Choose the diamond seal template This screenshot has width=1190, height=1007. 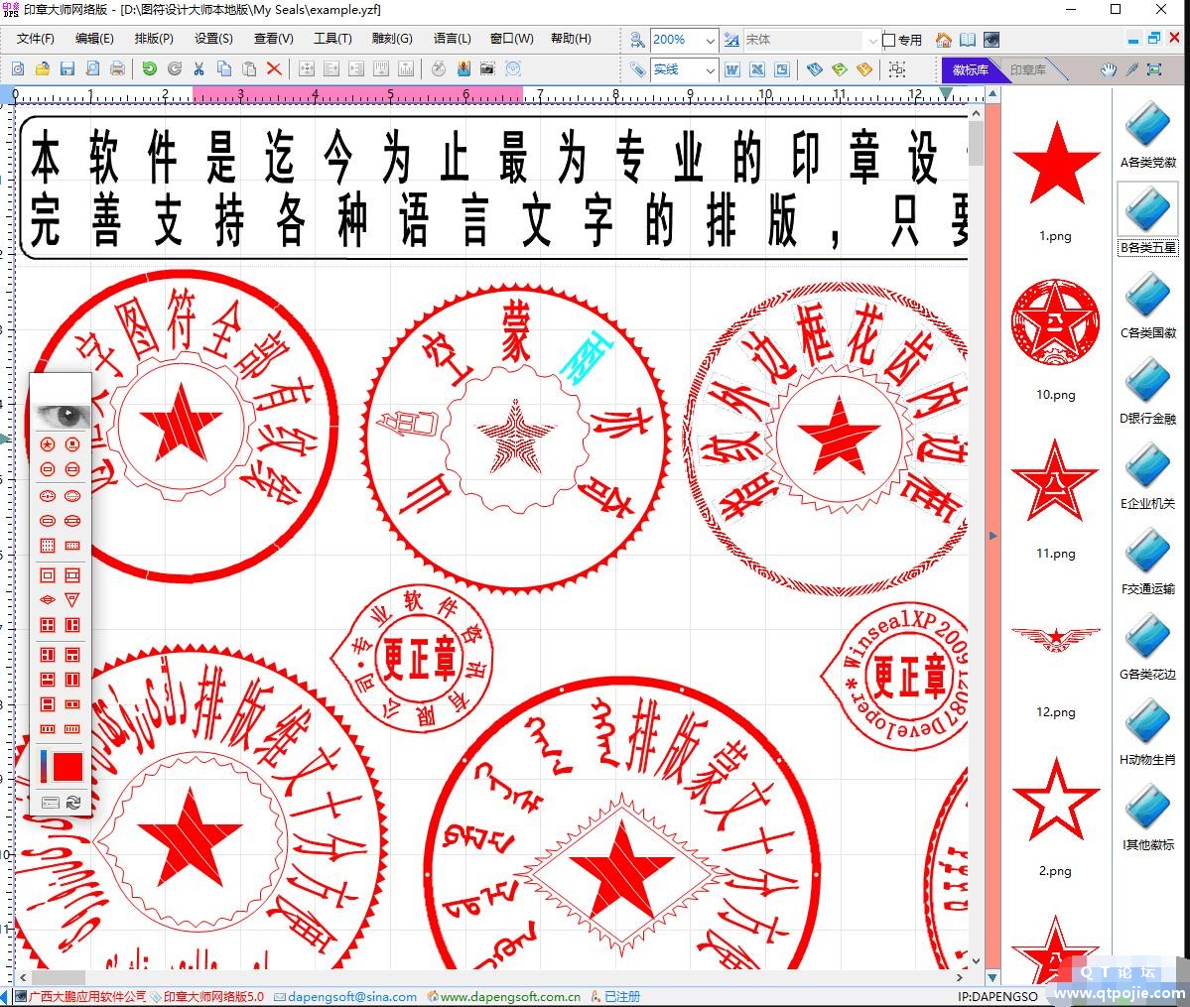point(48,600)
